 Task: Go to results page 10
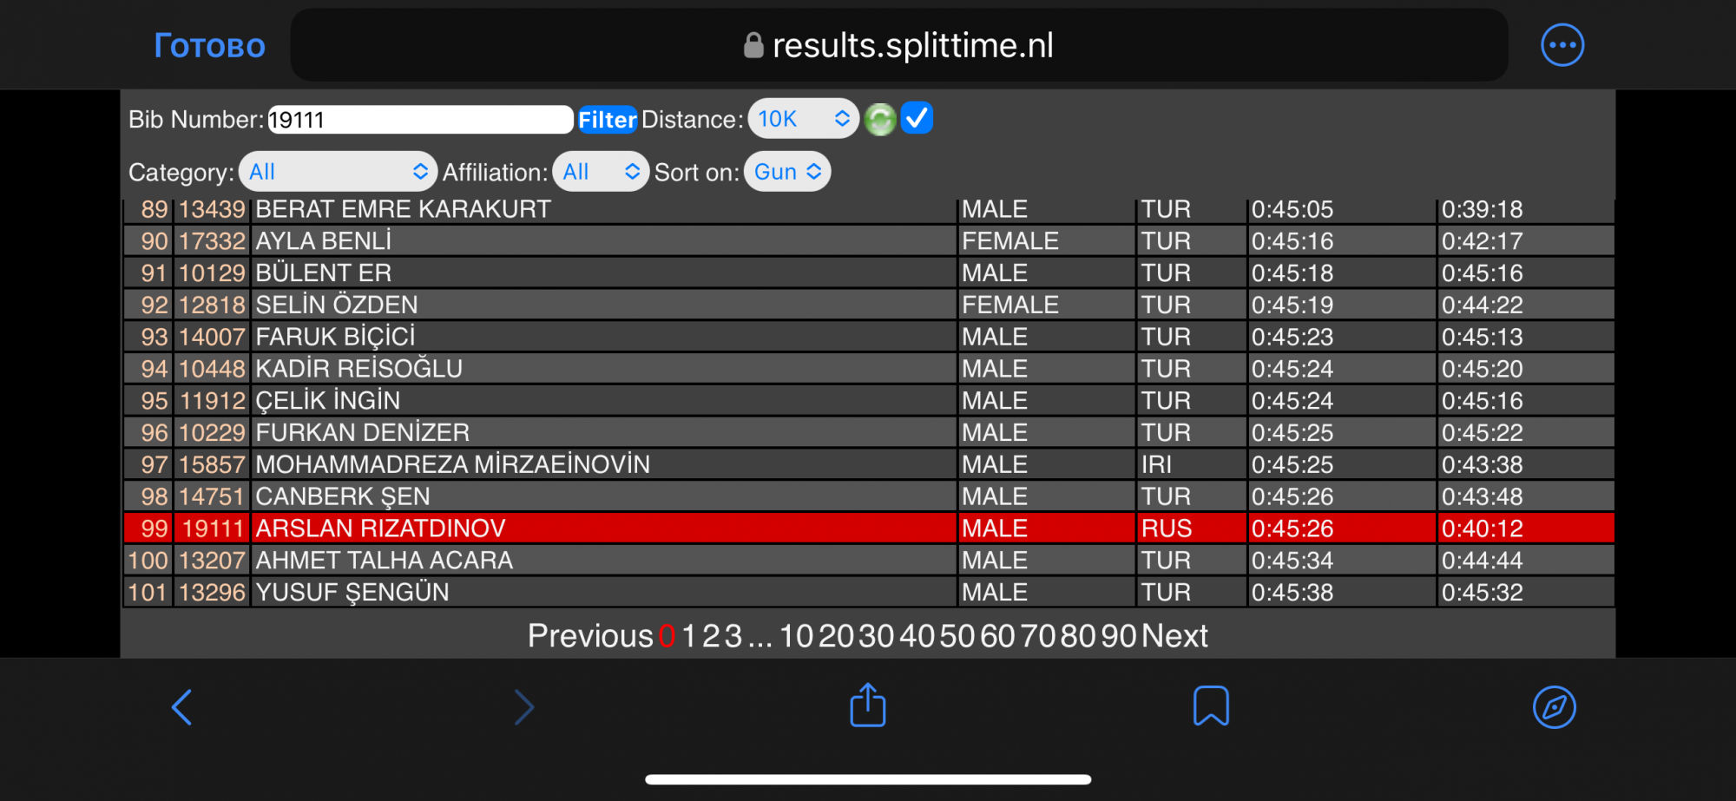[x=796, y=636]
